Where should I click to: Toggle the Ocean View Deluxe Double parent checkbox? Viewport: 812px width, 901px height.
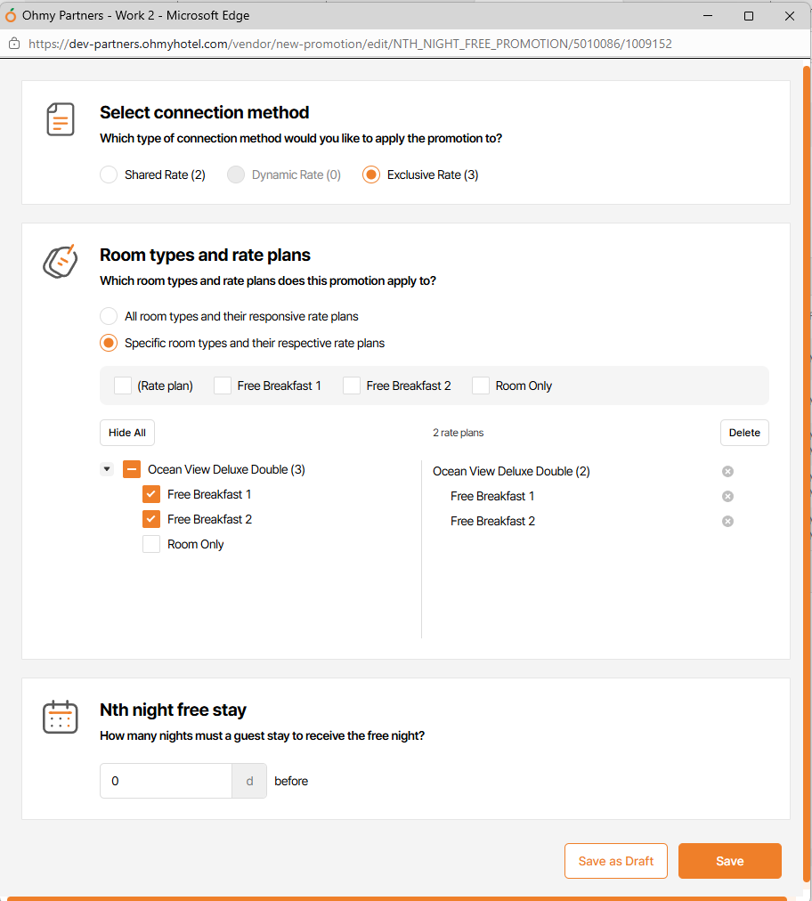(x=132, y=469)
